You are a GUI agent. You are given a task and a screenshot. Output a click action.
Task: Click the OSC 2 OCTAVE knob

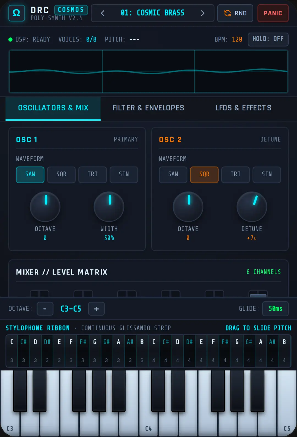(188, 207)
